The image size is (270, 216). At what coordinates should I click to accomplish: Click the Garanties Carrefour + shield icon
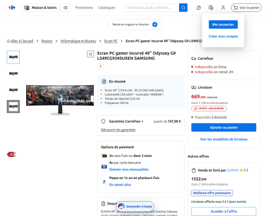coord(103,121)
